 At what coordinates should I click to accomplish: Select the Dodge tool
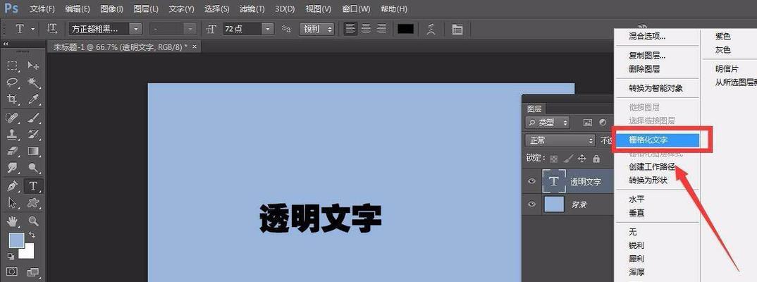pyautogui.click(x=33, y=168)
